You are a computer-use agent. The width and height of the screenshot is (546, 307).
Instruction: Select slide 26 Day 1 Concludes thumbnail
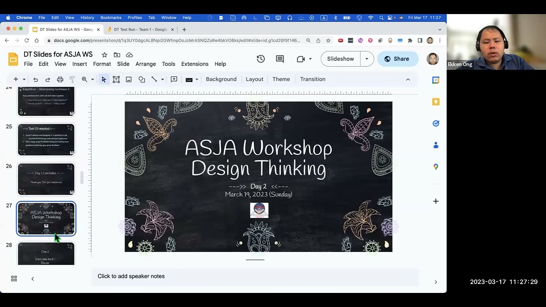[x=46, y=179]
